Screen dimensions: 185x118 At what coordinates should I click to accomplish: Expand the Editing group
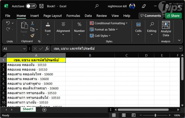152,29
